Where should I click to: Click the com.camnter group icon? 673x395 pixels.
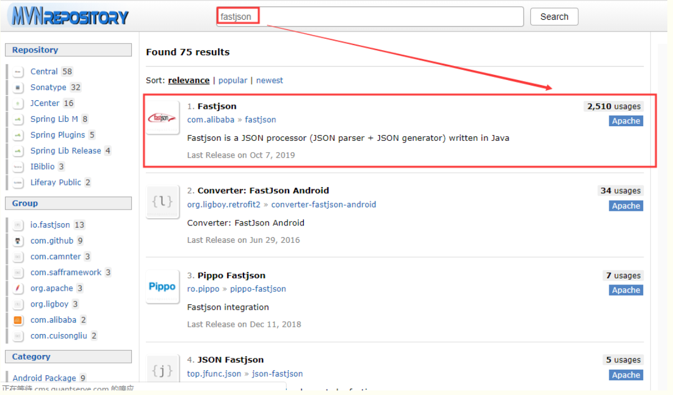(x=17, y=256)
